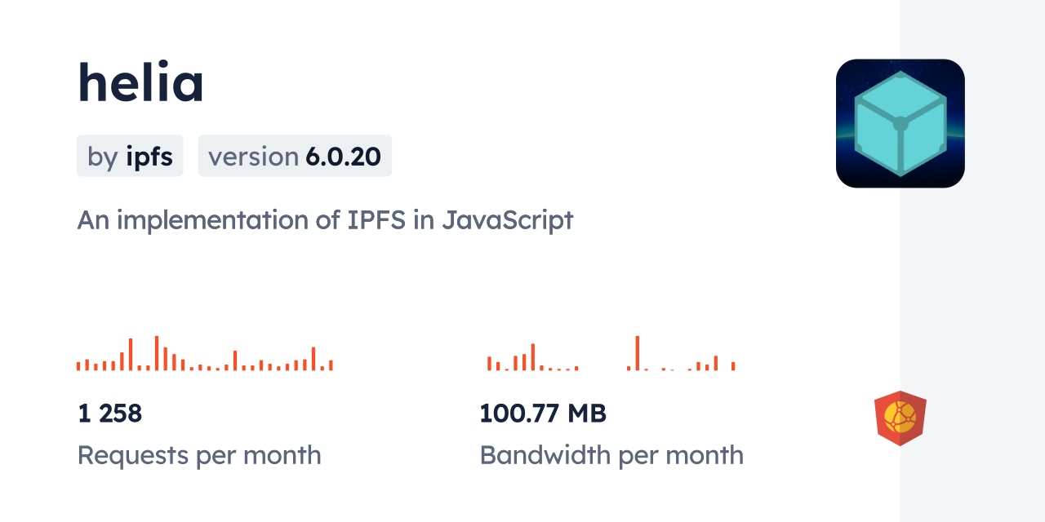Screen dimensions: 1045x522
Task: Click the '1 258' requests statistic
Action: [x=109, y=414]
